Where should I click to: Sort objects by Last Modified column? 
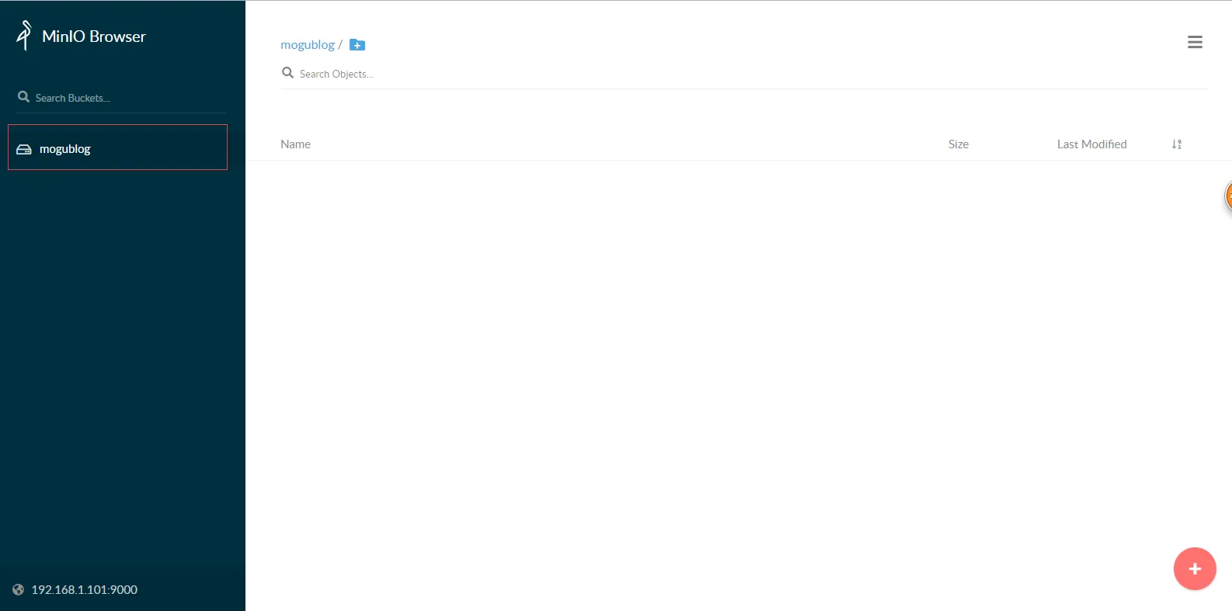coord(1091,144)
